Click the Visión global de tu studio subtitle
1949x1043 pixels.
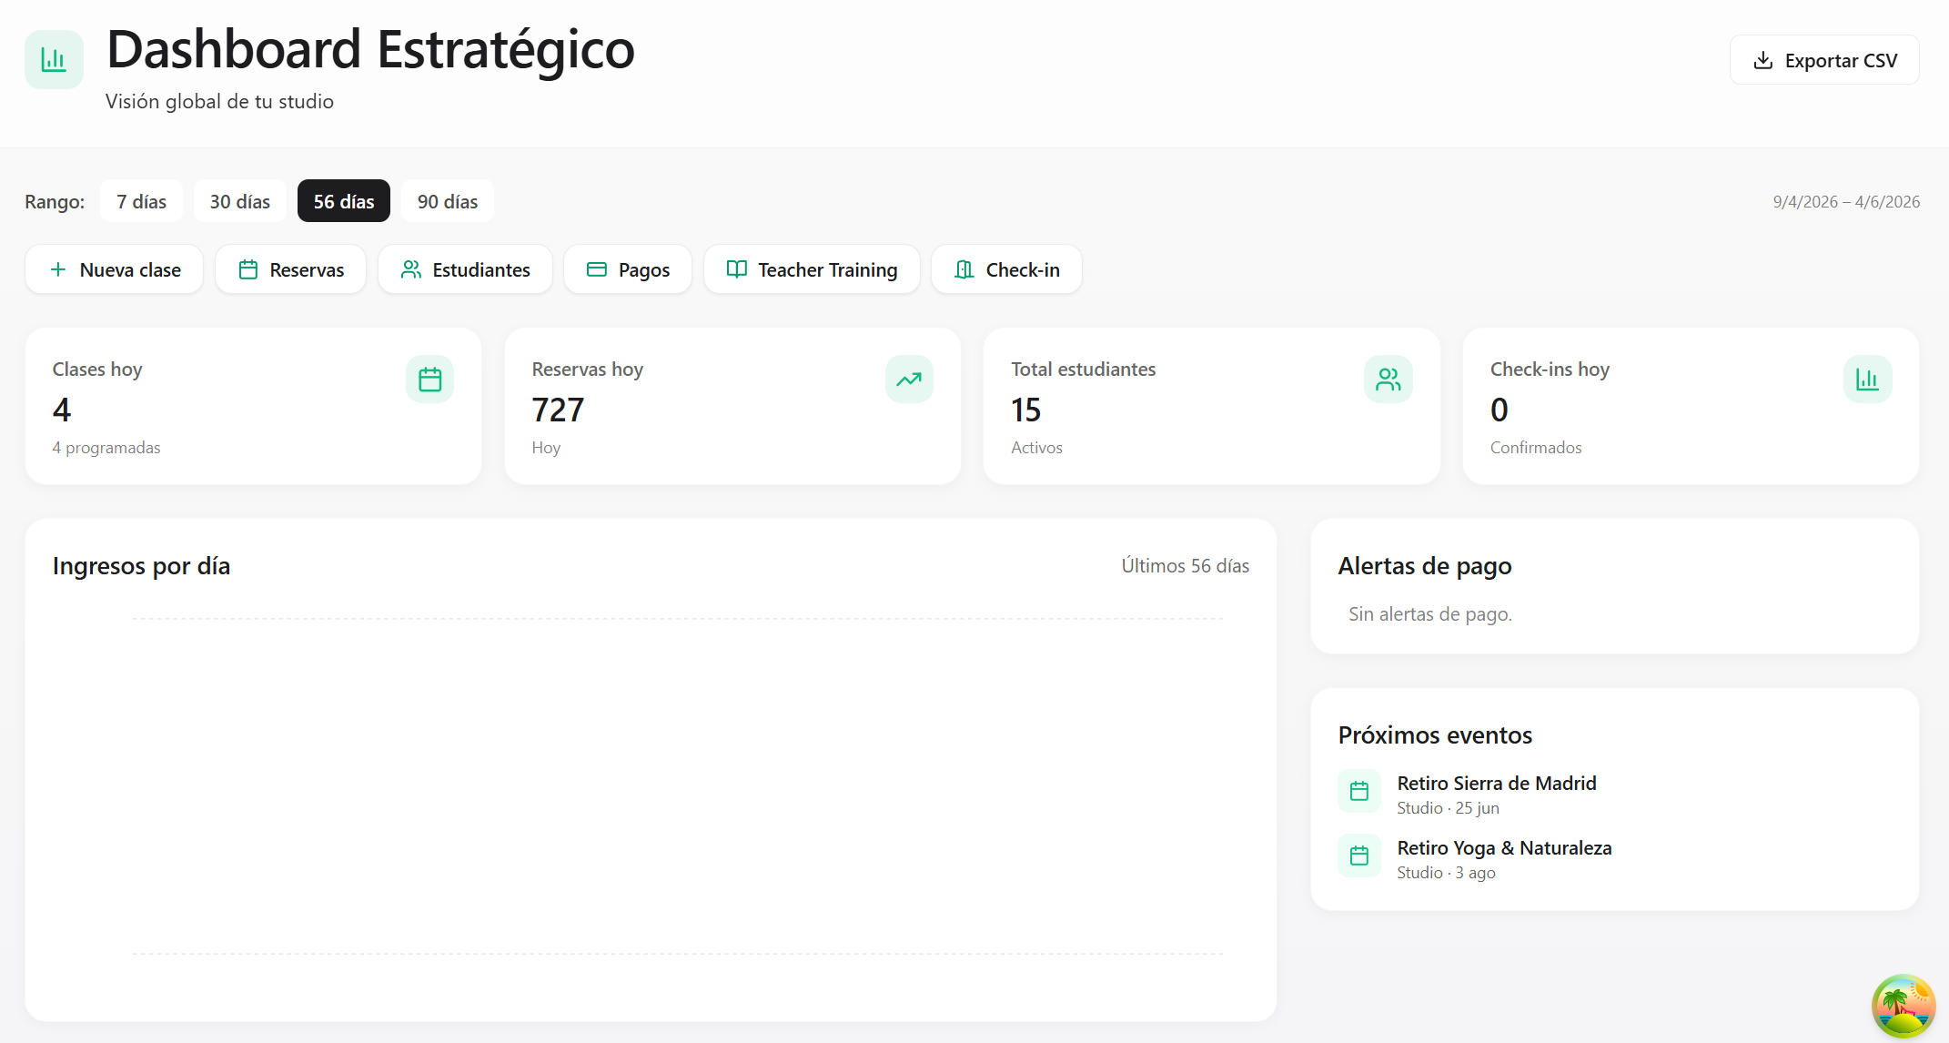coord(219,101)
